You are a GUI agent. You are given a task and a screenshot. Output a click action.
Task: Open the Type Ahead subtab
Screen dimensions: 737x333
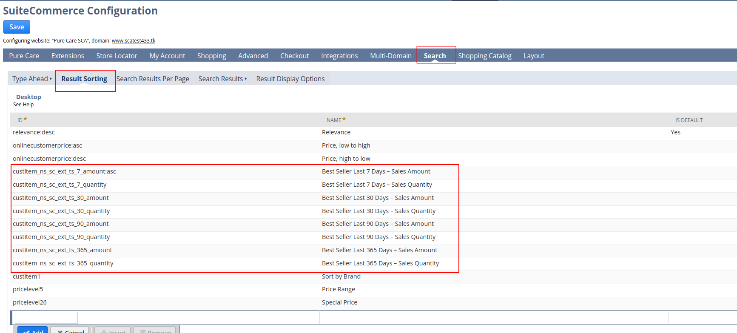pos(30,79)
